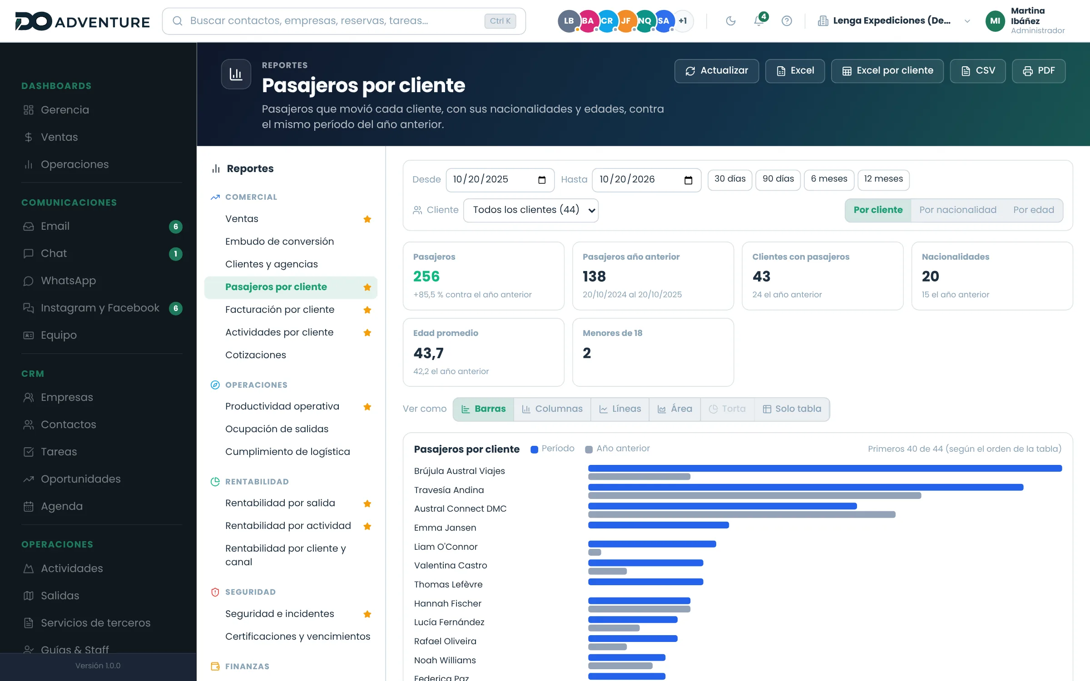The height and width of the screenshot is (681, 1090).
Task: Click the Hasta date calendar icon
Action: [x=689, y=180]
